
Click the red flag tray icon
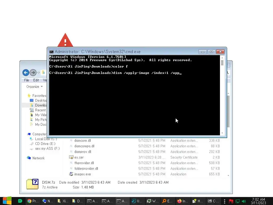point(231,201)
